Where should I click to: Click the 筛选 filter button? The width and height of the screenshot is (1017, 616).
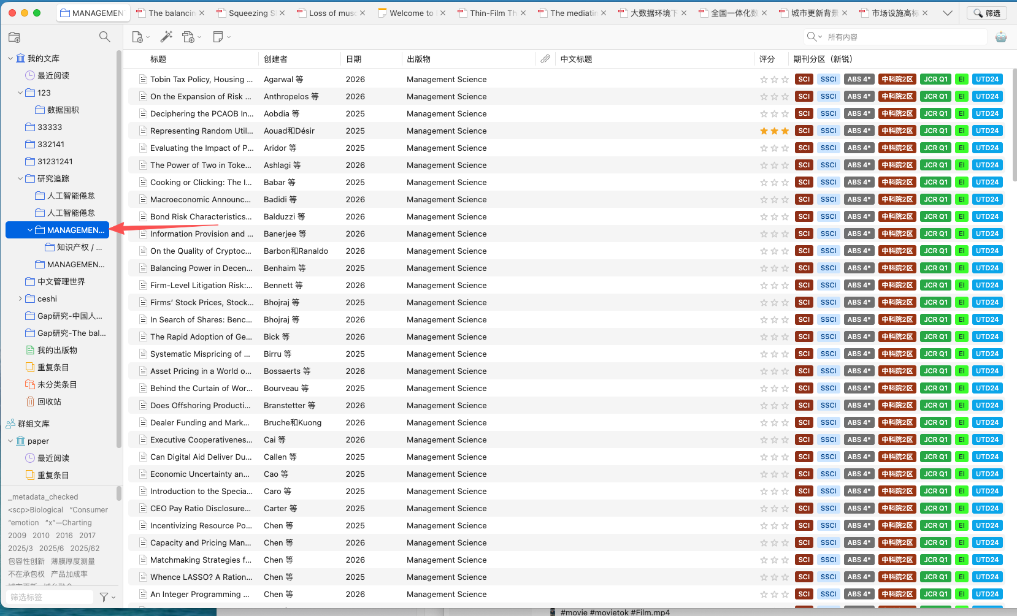pos(987,13)
